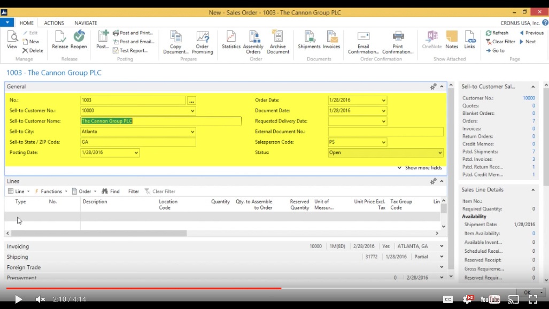
Task: Expand the Salesperson Code dropdown
Action: coord(383,143)
